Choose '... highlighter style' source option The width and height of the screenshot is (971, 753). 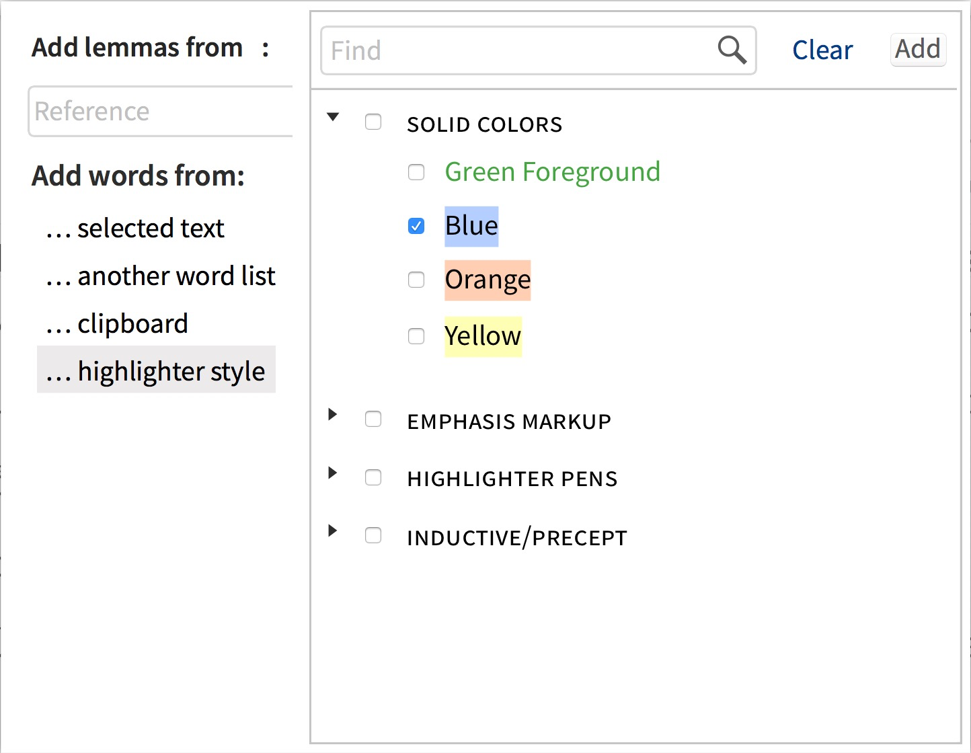pyautogui.click(x=156, y=370)
